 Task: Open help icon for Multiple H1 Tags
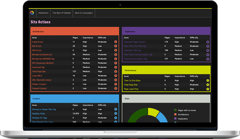pos(116,118)
